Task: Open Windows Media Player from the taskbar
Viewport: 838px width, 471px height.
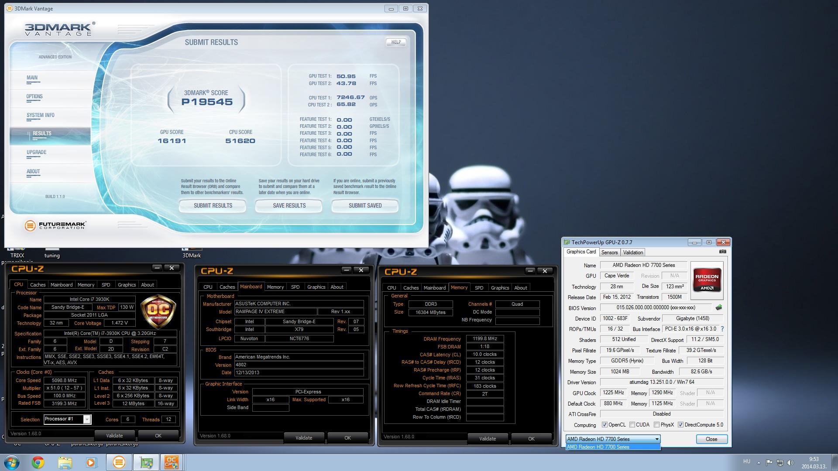Action: pos(91,462)
